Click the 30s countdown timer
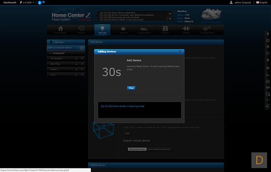 click(x=112, y=72)
